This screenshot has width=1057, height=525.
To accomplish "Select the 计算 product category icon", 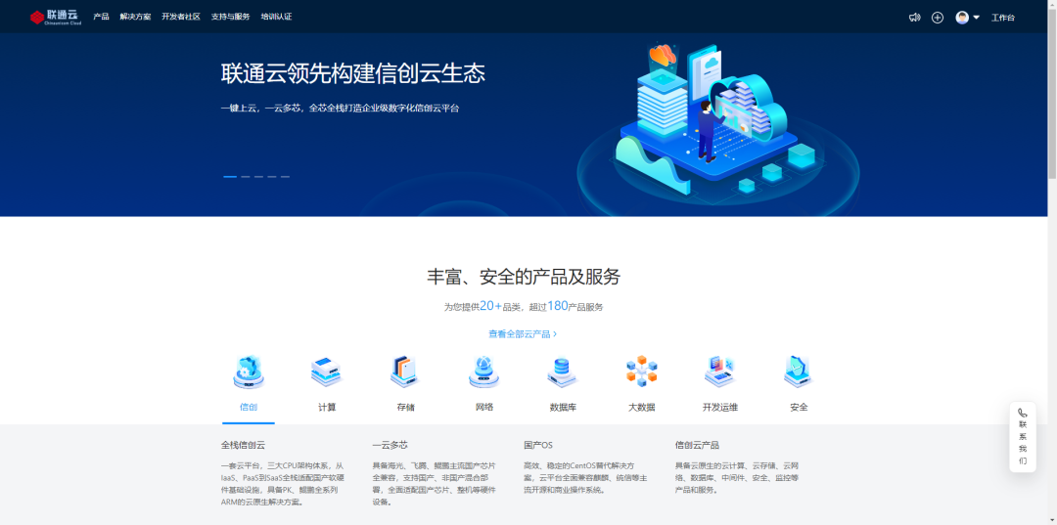I will (x=326, y=372).
